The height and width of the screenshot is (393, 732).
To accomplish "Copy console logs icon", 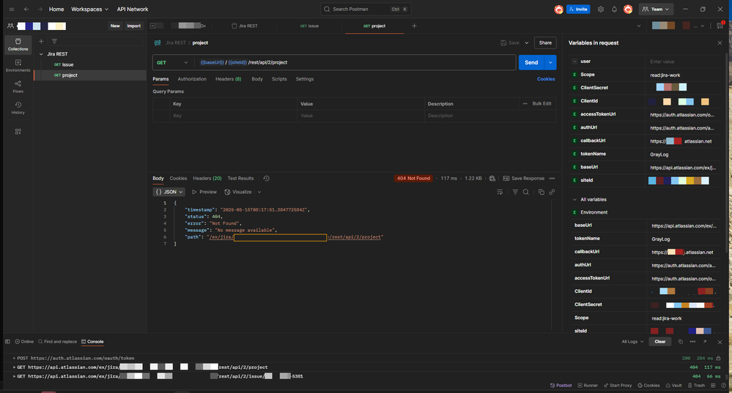I will [680, 342].
